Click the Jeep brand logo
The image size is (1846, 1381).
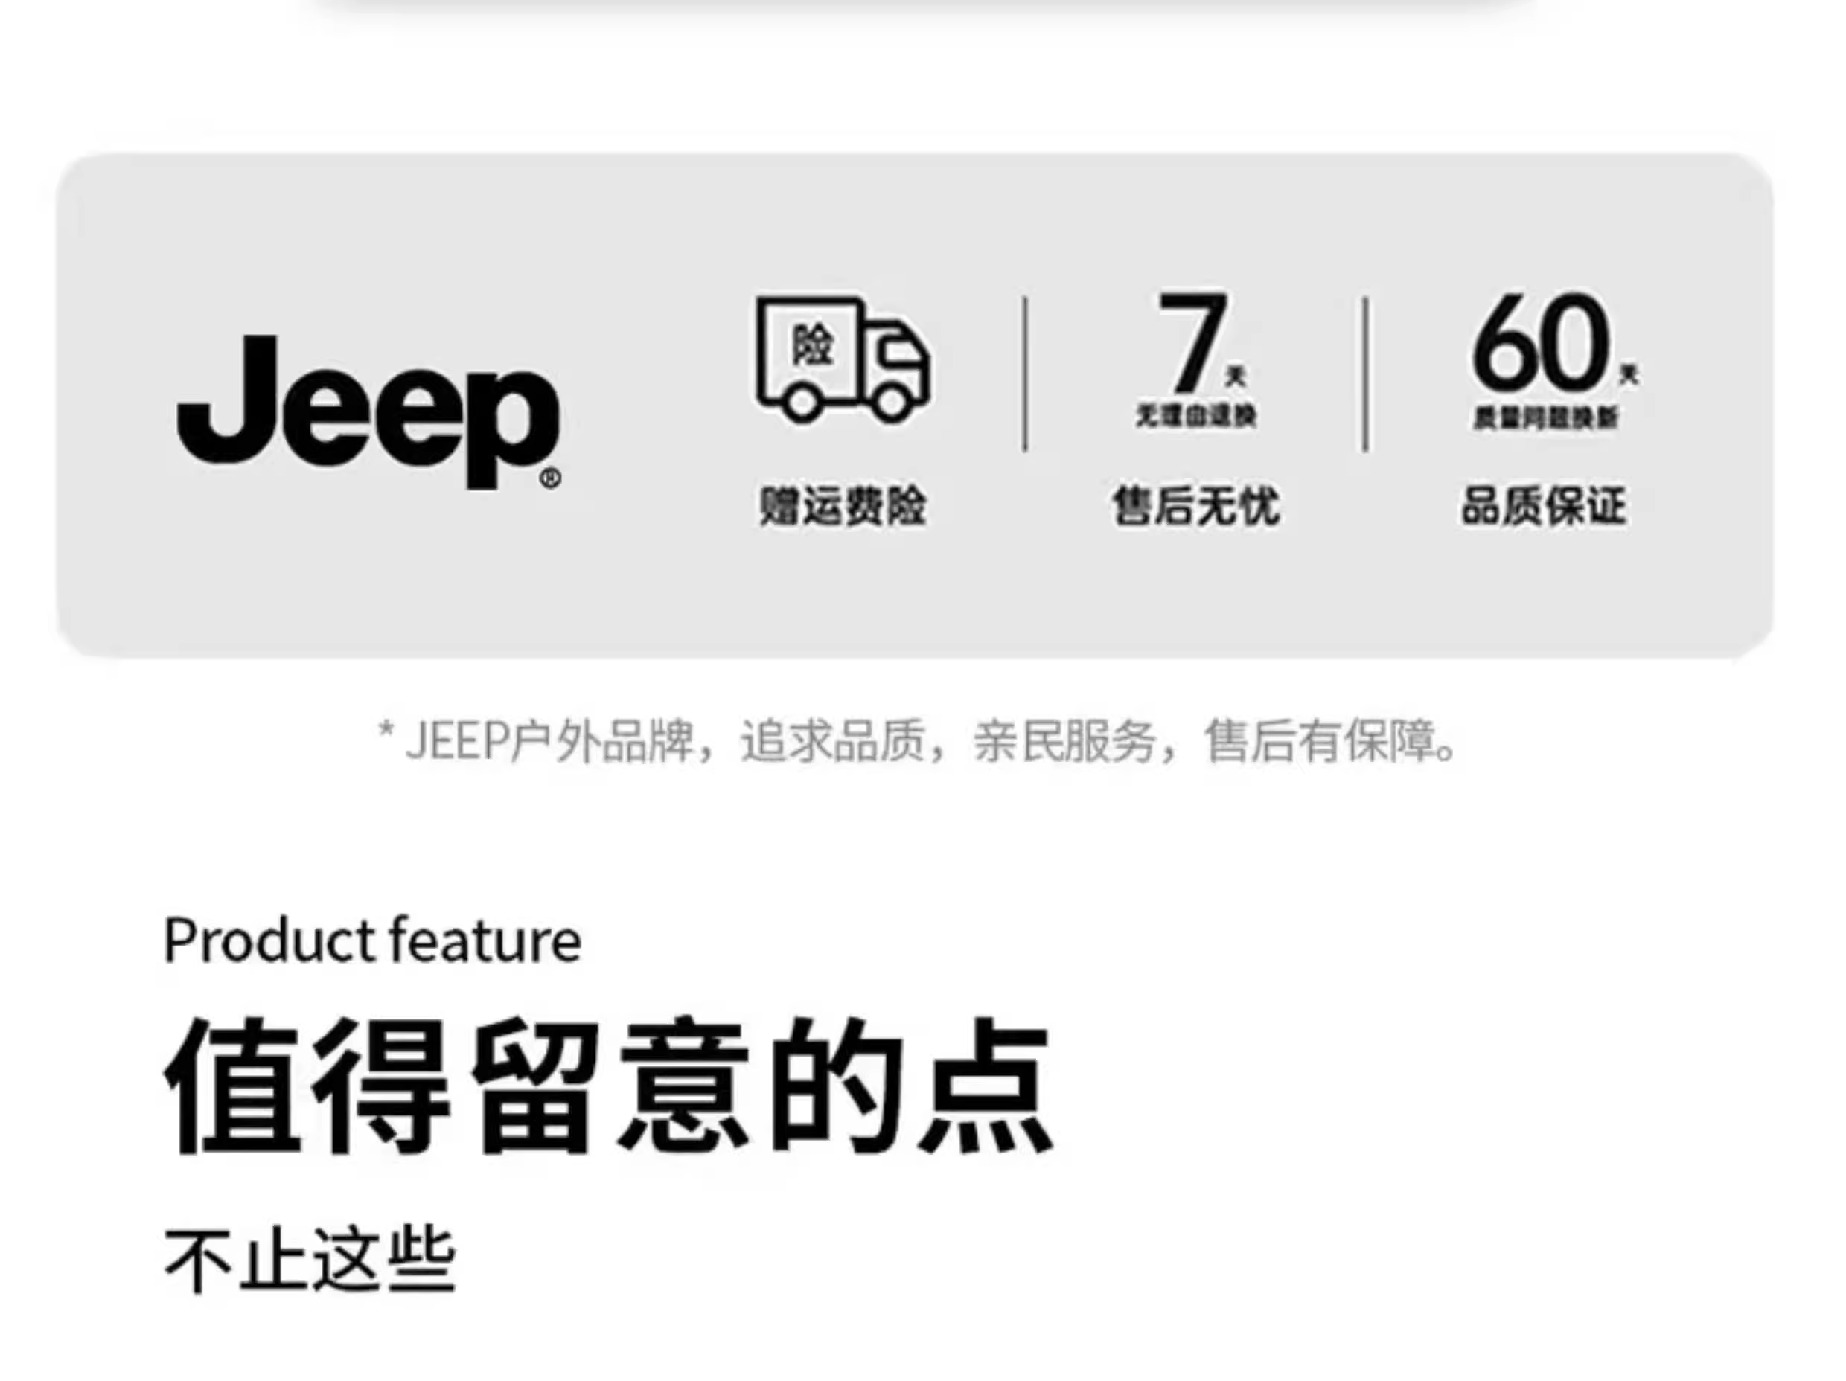pyautogui.click(x=368, y=412)
